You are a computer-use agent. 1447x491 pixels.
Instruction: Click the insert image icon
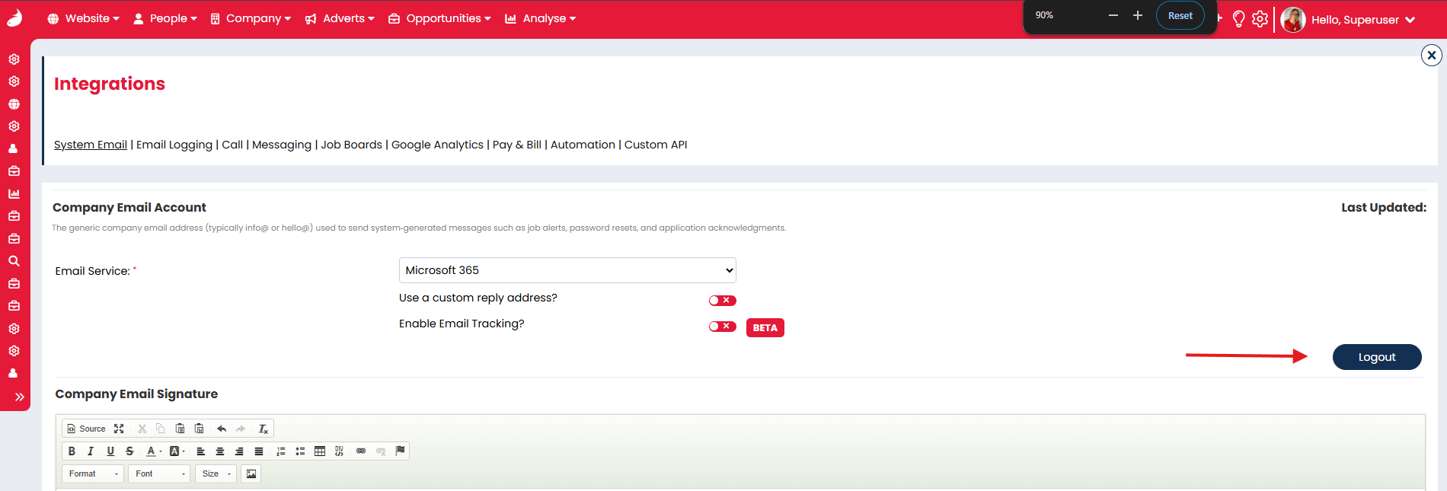(x=251, y=473)
